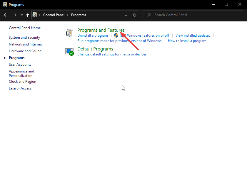The height and width of the screenshot is (174, 247).
Task: Minimize the Programs window
Action: [213, 5]
